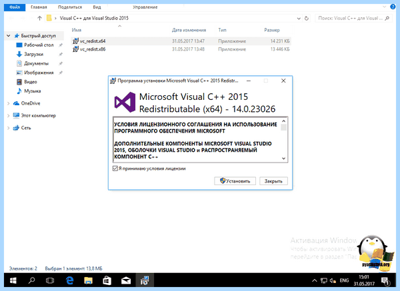The image size is (400, 291).
Task: Minimize the Visual C++ installer dialog
Action: 249,81
